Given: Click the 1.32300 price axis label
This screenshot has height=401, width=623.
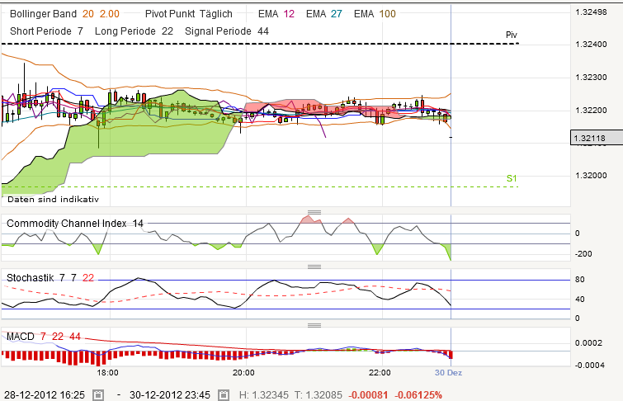Looking at the screenshot, I should click(591, 78).
